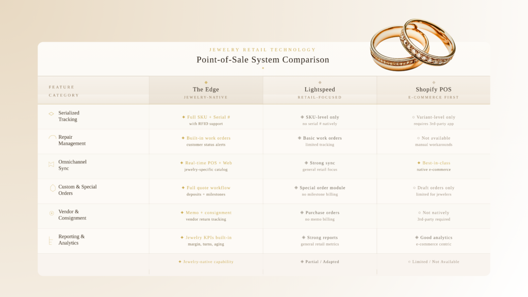Select The Edge column header

point(206,90)
